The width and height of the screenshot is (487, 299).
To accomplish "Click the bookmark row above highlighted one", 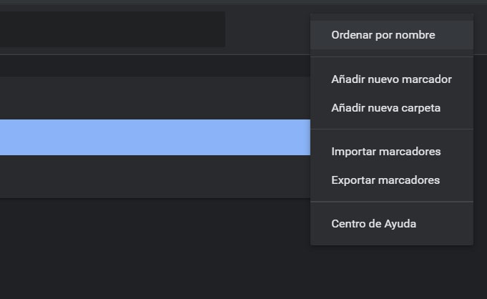I will (x=154, y=98).
